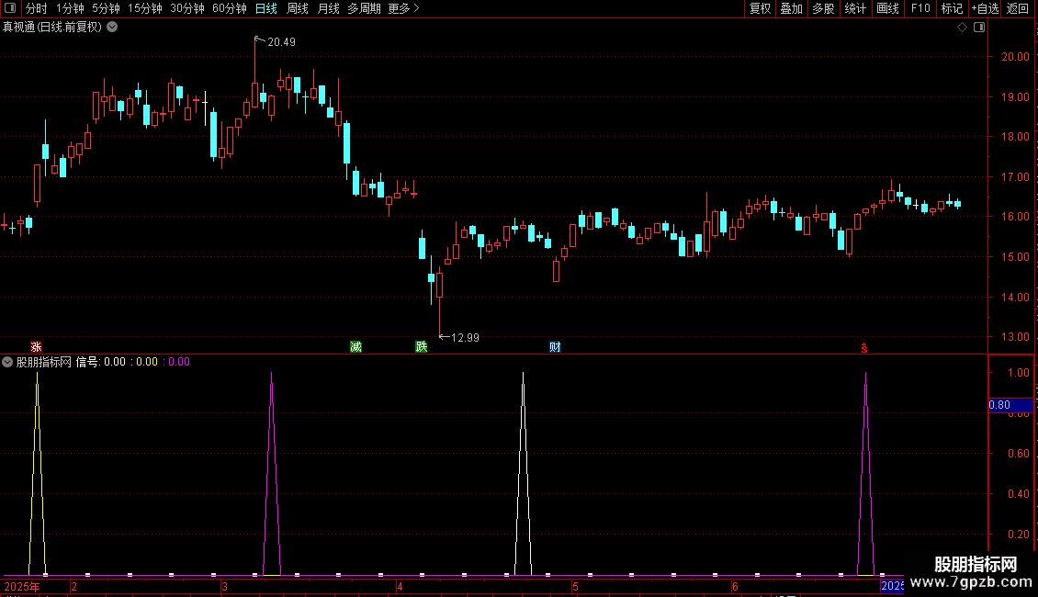Viewport: 1038px width, 597px height.
Task: Click the green 跌 event marker
Action: [x=421, y=347]
